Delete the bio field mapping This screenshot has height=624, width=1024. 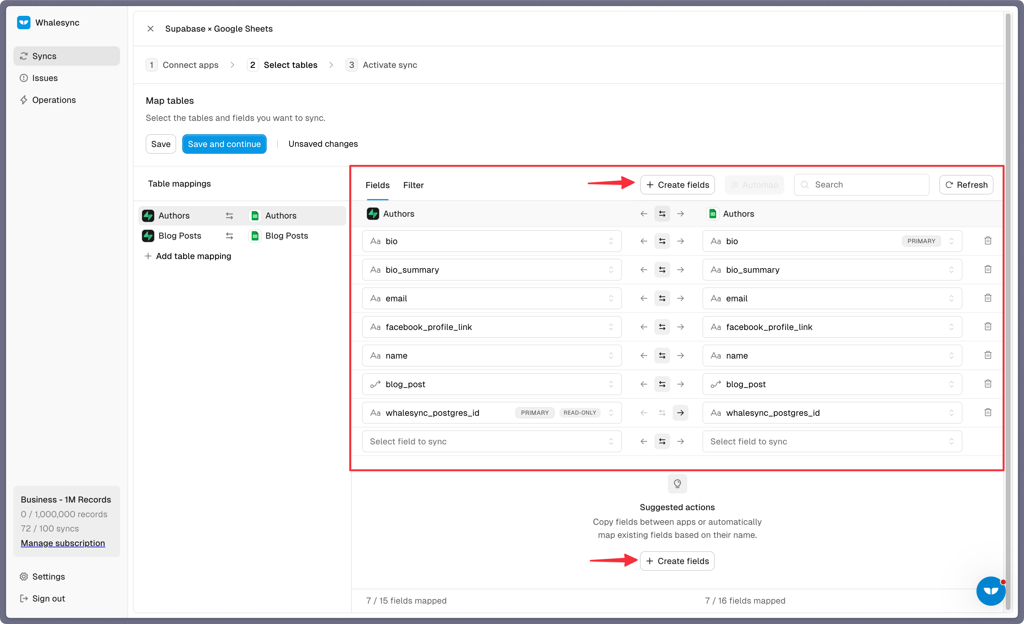(988, 241)
